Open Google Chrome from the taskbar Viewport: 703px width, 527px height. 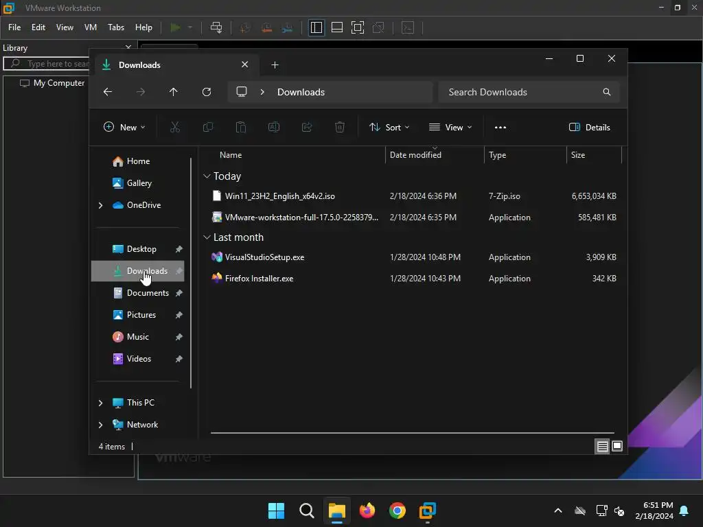[397, 511]
